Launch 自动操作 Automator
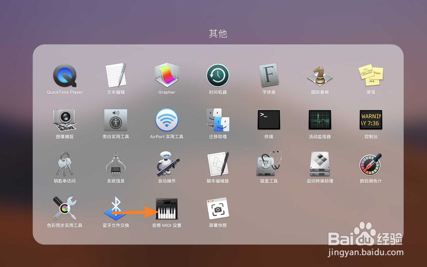 167,164
